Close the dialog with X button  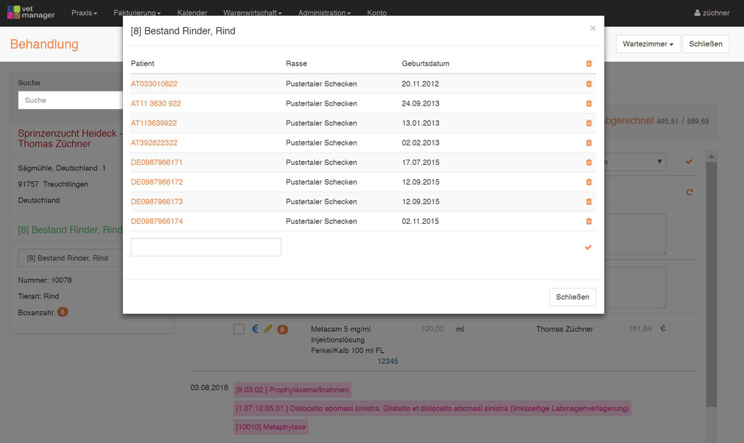(x=592, y=29)
